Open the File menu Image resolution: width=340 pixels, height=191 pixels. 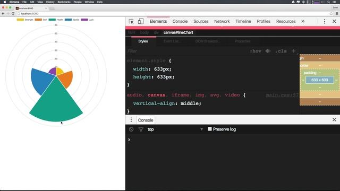click(24, 2)
